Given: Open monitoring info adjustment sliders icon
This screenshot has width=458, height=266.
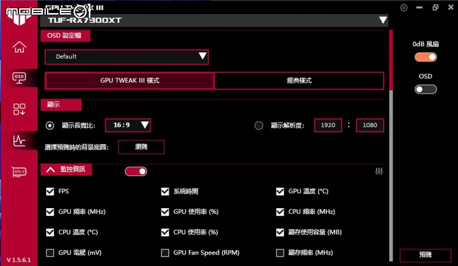Looking at the screenshot, I should 379,171.
